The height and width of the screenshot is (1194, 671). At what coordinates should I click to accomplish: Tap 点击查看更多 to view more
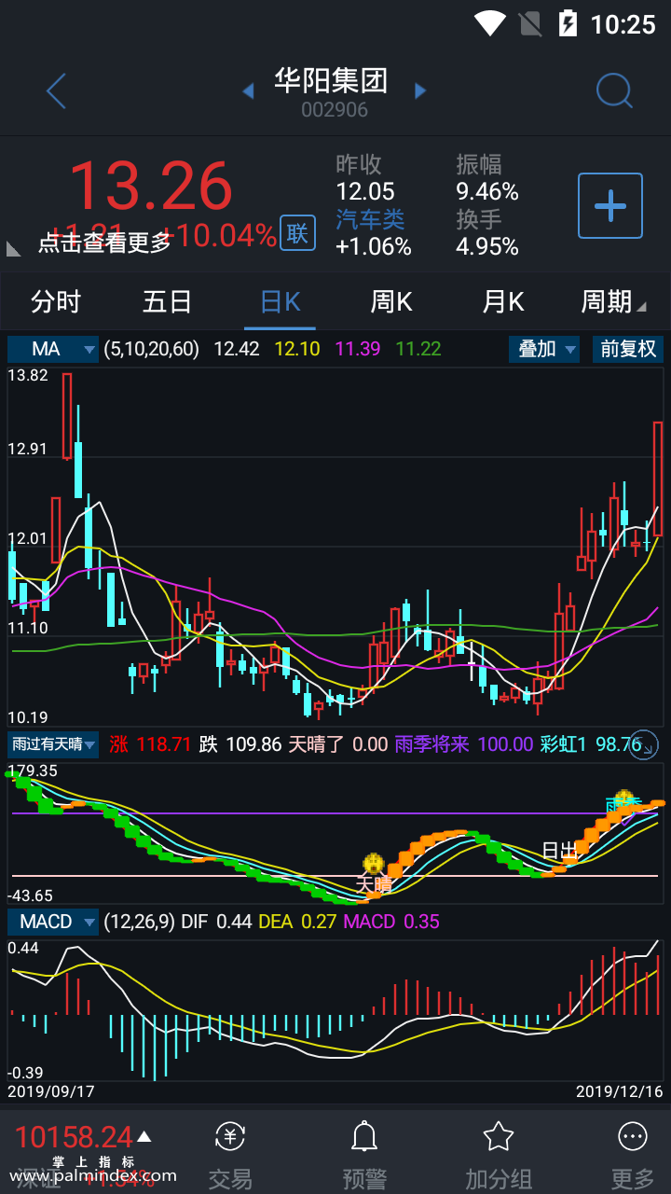point(105,243)
